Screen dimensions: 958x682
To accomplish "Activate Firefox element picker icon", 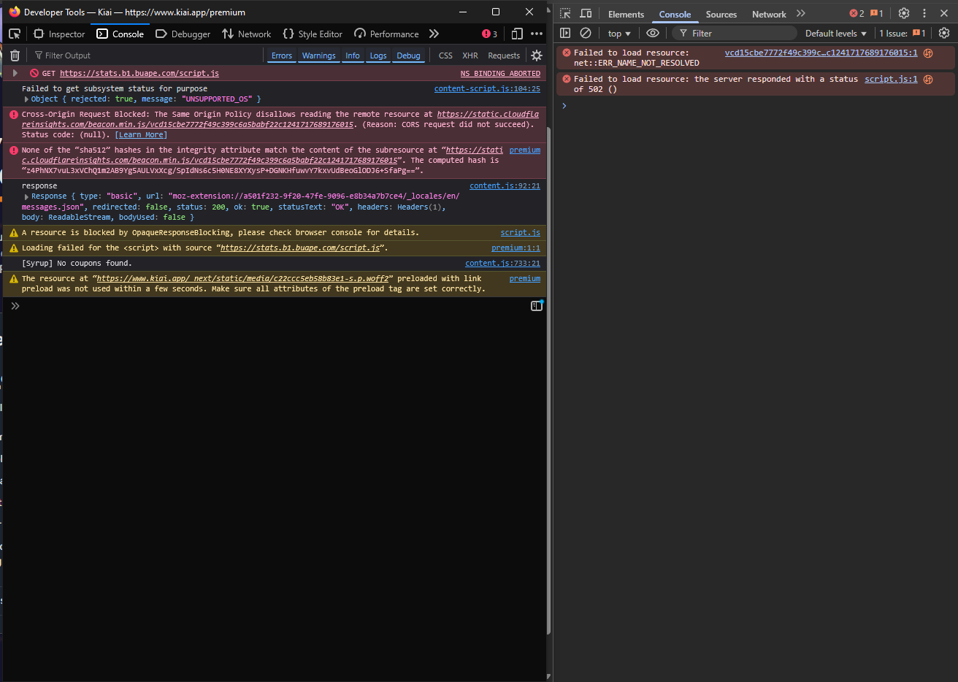I will tap(15, 34).
